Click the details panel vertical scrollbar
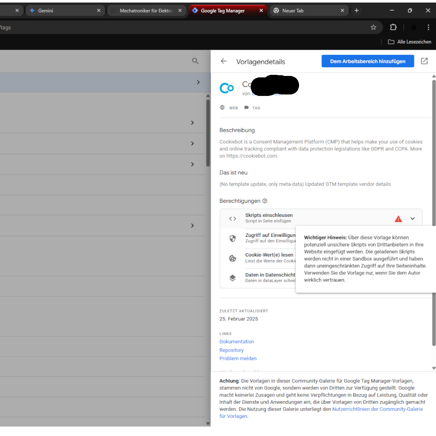Screen dimensions: 436x436 point(434,213)
